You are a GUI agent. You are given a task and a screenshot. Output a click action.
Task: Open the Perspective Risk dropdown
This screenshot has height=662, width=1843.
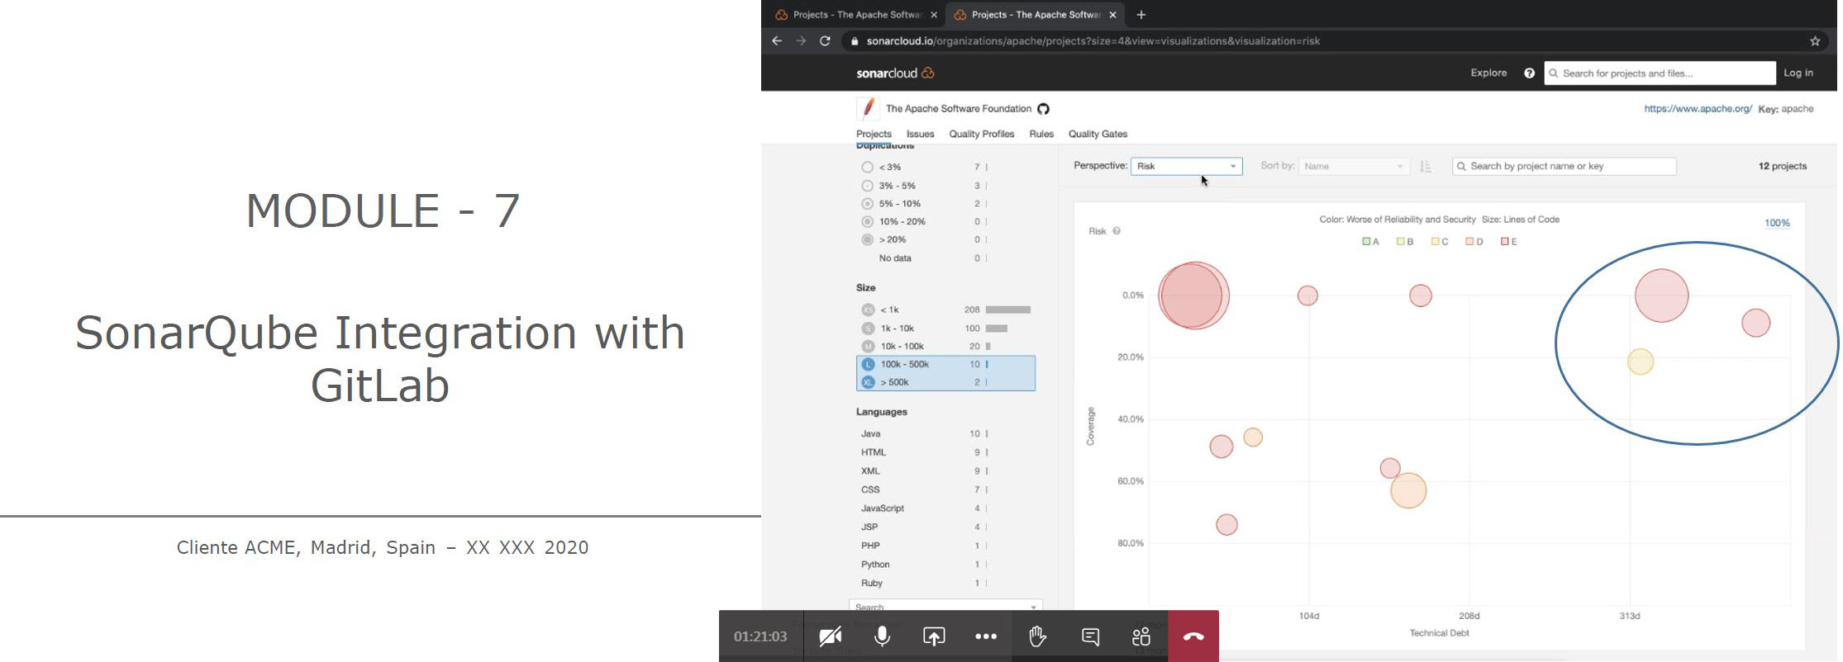[1186, 166]
